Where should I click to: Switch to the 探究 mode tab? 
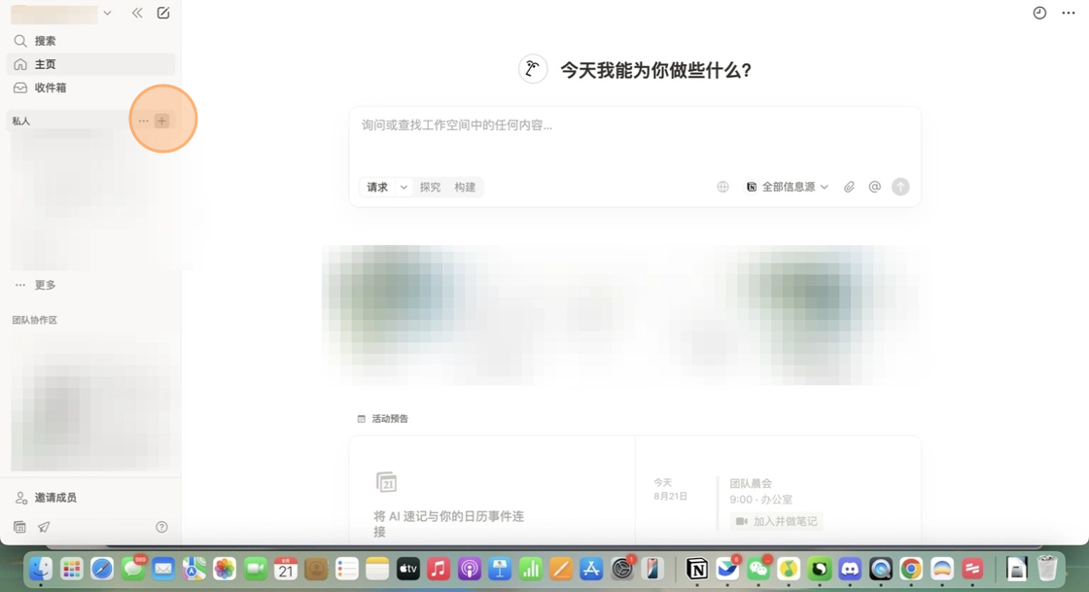coord(430,186)
